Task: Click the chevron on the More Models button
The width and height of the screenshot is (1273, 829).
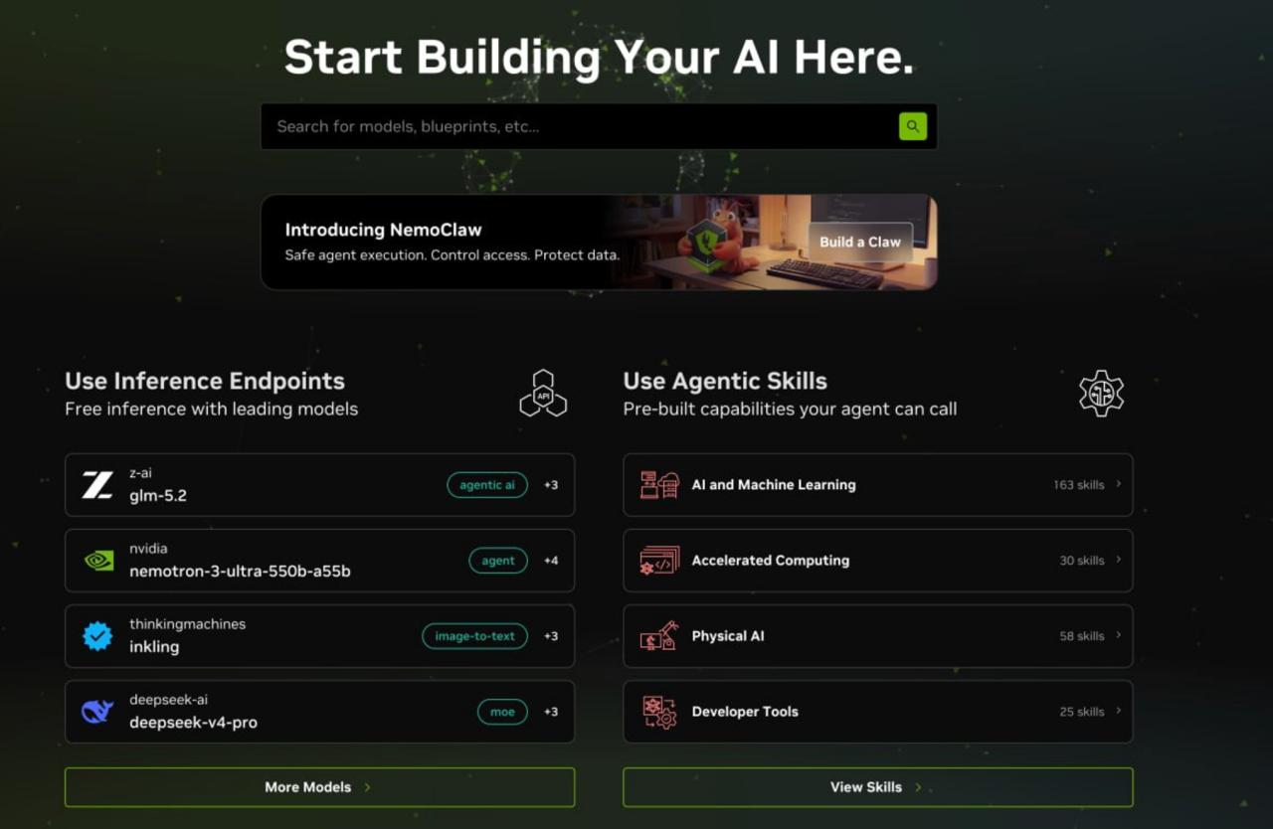Action: pyautogui.click(x=367, y=787)
